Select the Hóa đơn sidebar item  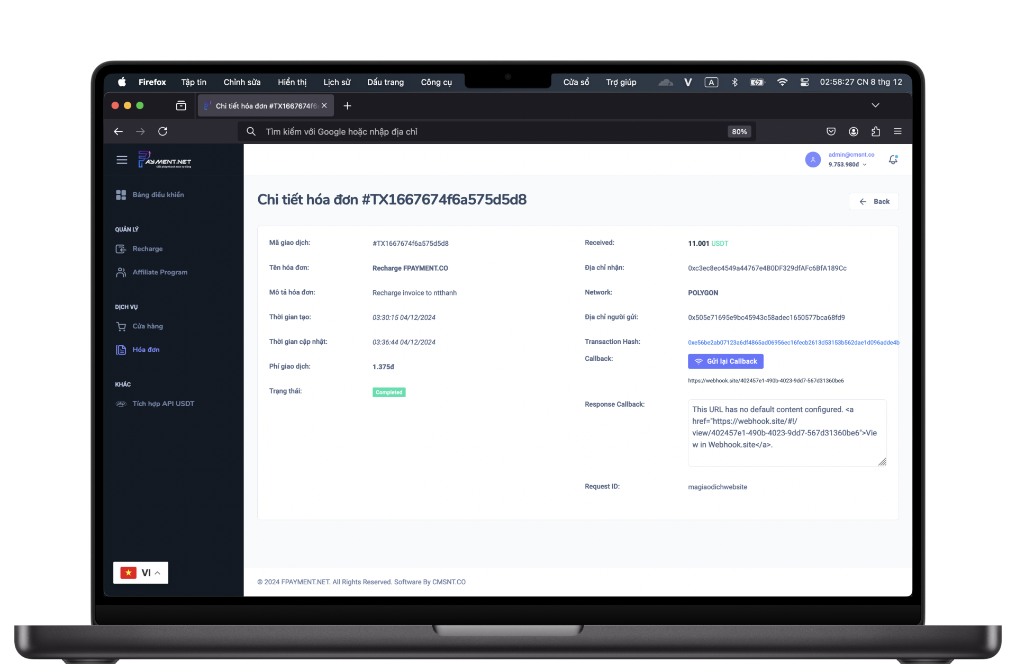click(x=146, y=350)
